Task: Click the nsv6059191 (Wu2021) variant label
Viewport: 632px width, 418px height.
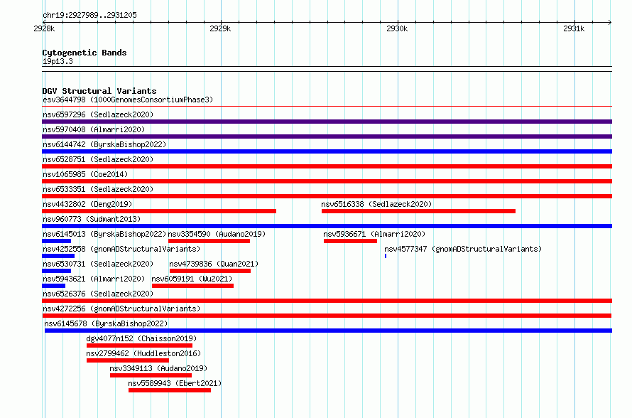Action: [192, 279]
